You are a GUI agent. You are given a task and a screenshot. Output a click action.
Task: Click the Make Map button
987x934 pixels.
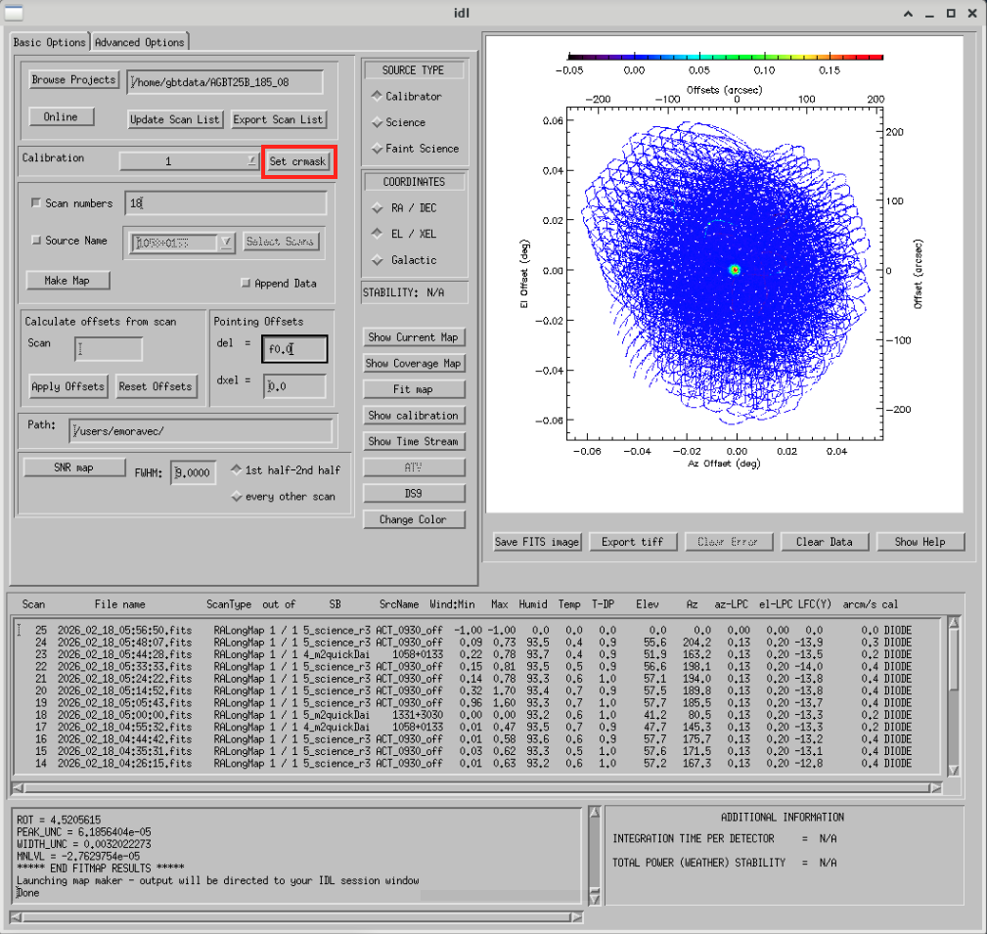(x=67, y=281)
